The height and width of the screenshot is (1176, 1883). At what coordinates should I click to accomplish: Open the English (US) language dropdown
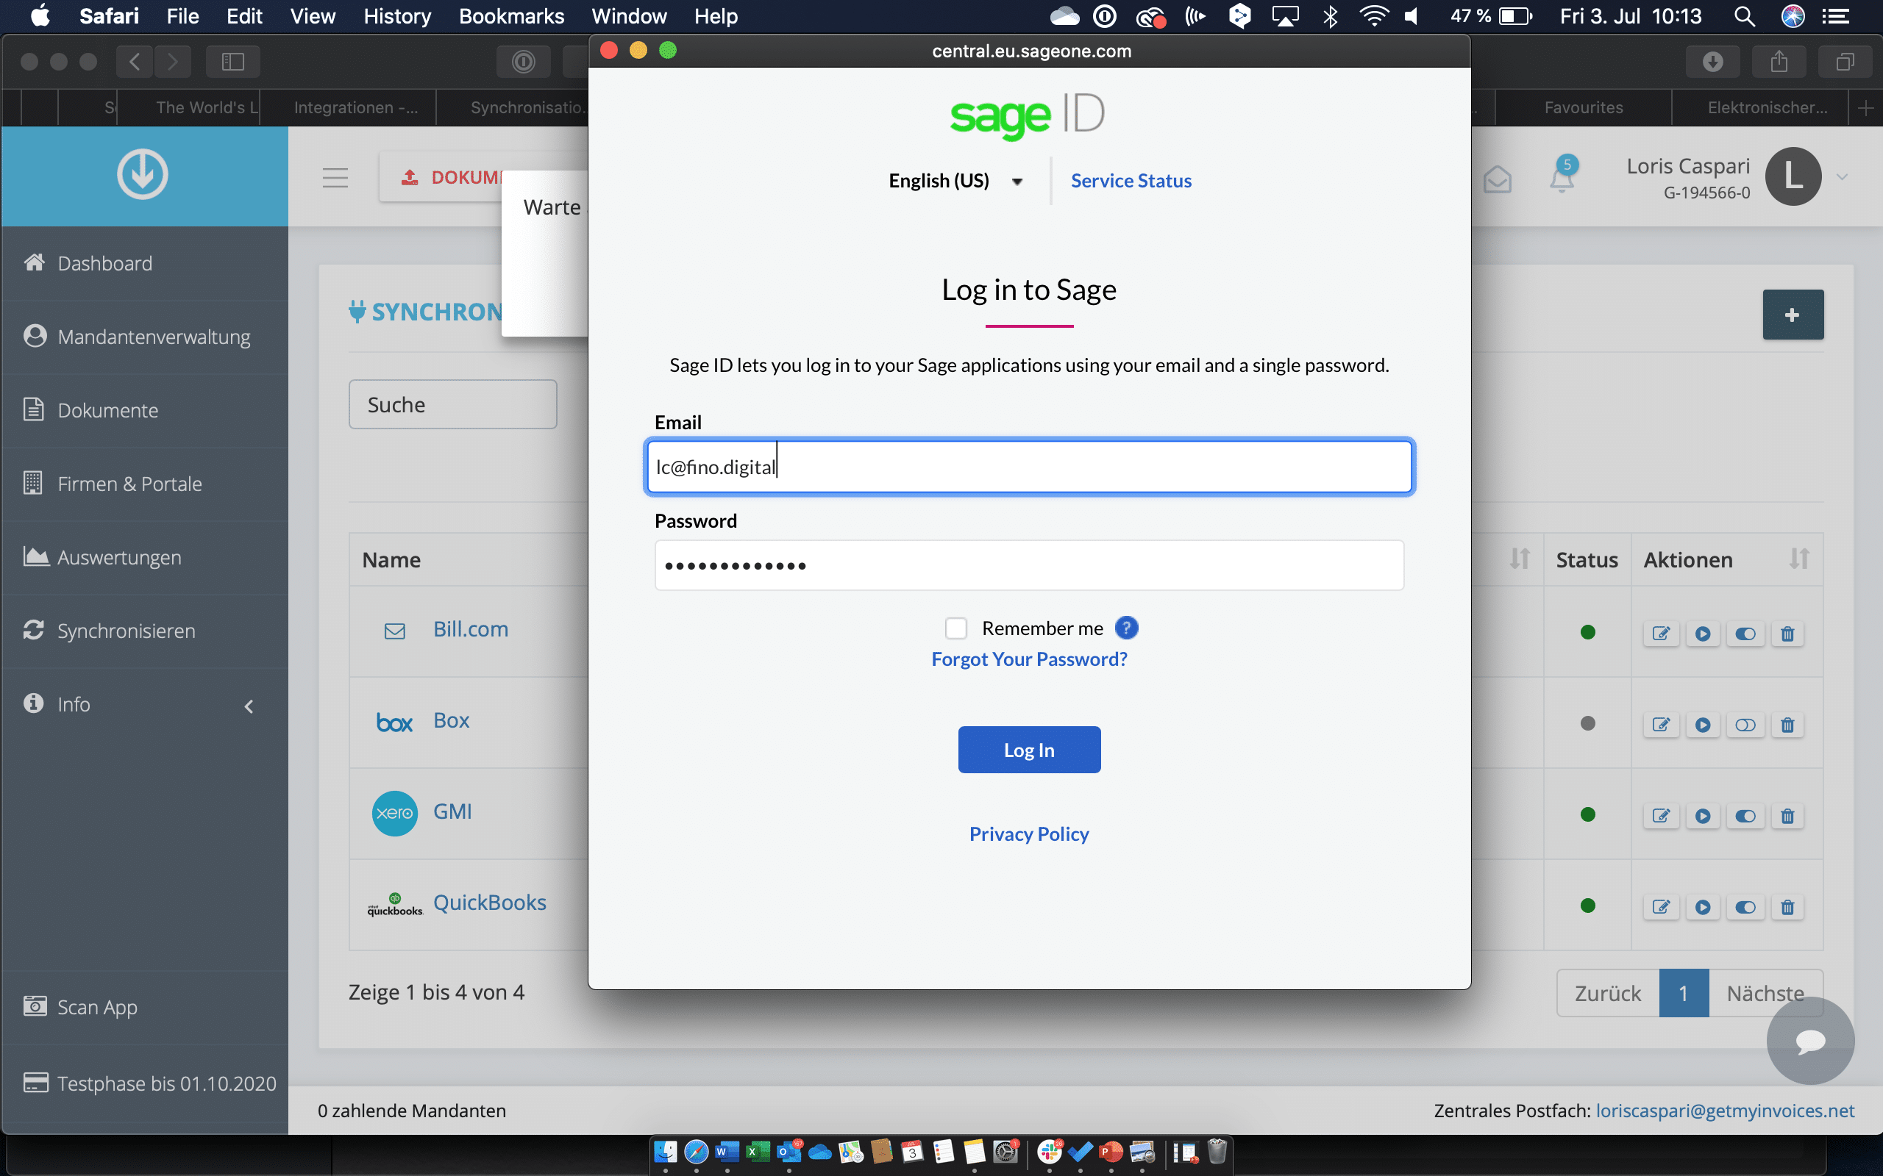click(x=955, y=181)
